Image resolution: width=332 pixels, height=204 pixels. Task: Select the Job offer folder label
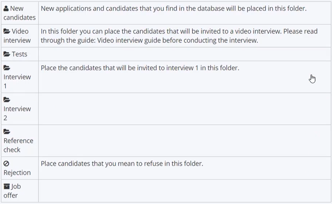(x=12, y=191)
